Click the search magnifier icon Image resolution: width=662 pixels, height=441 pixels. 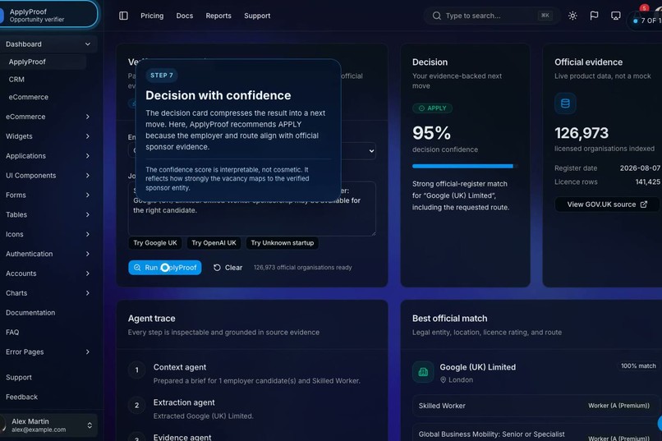[x=437, y=16]
